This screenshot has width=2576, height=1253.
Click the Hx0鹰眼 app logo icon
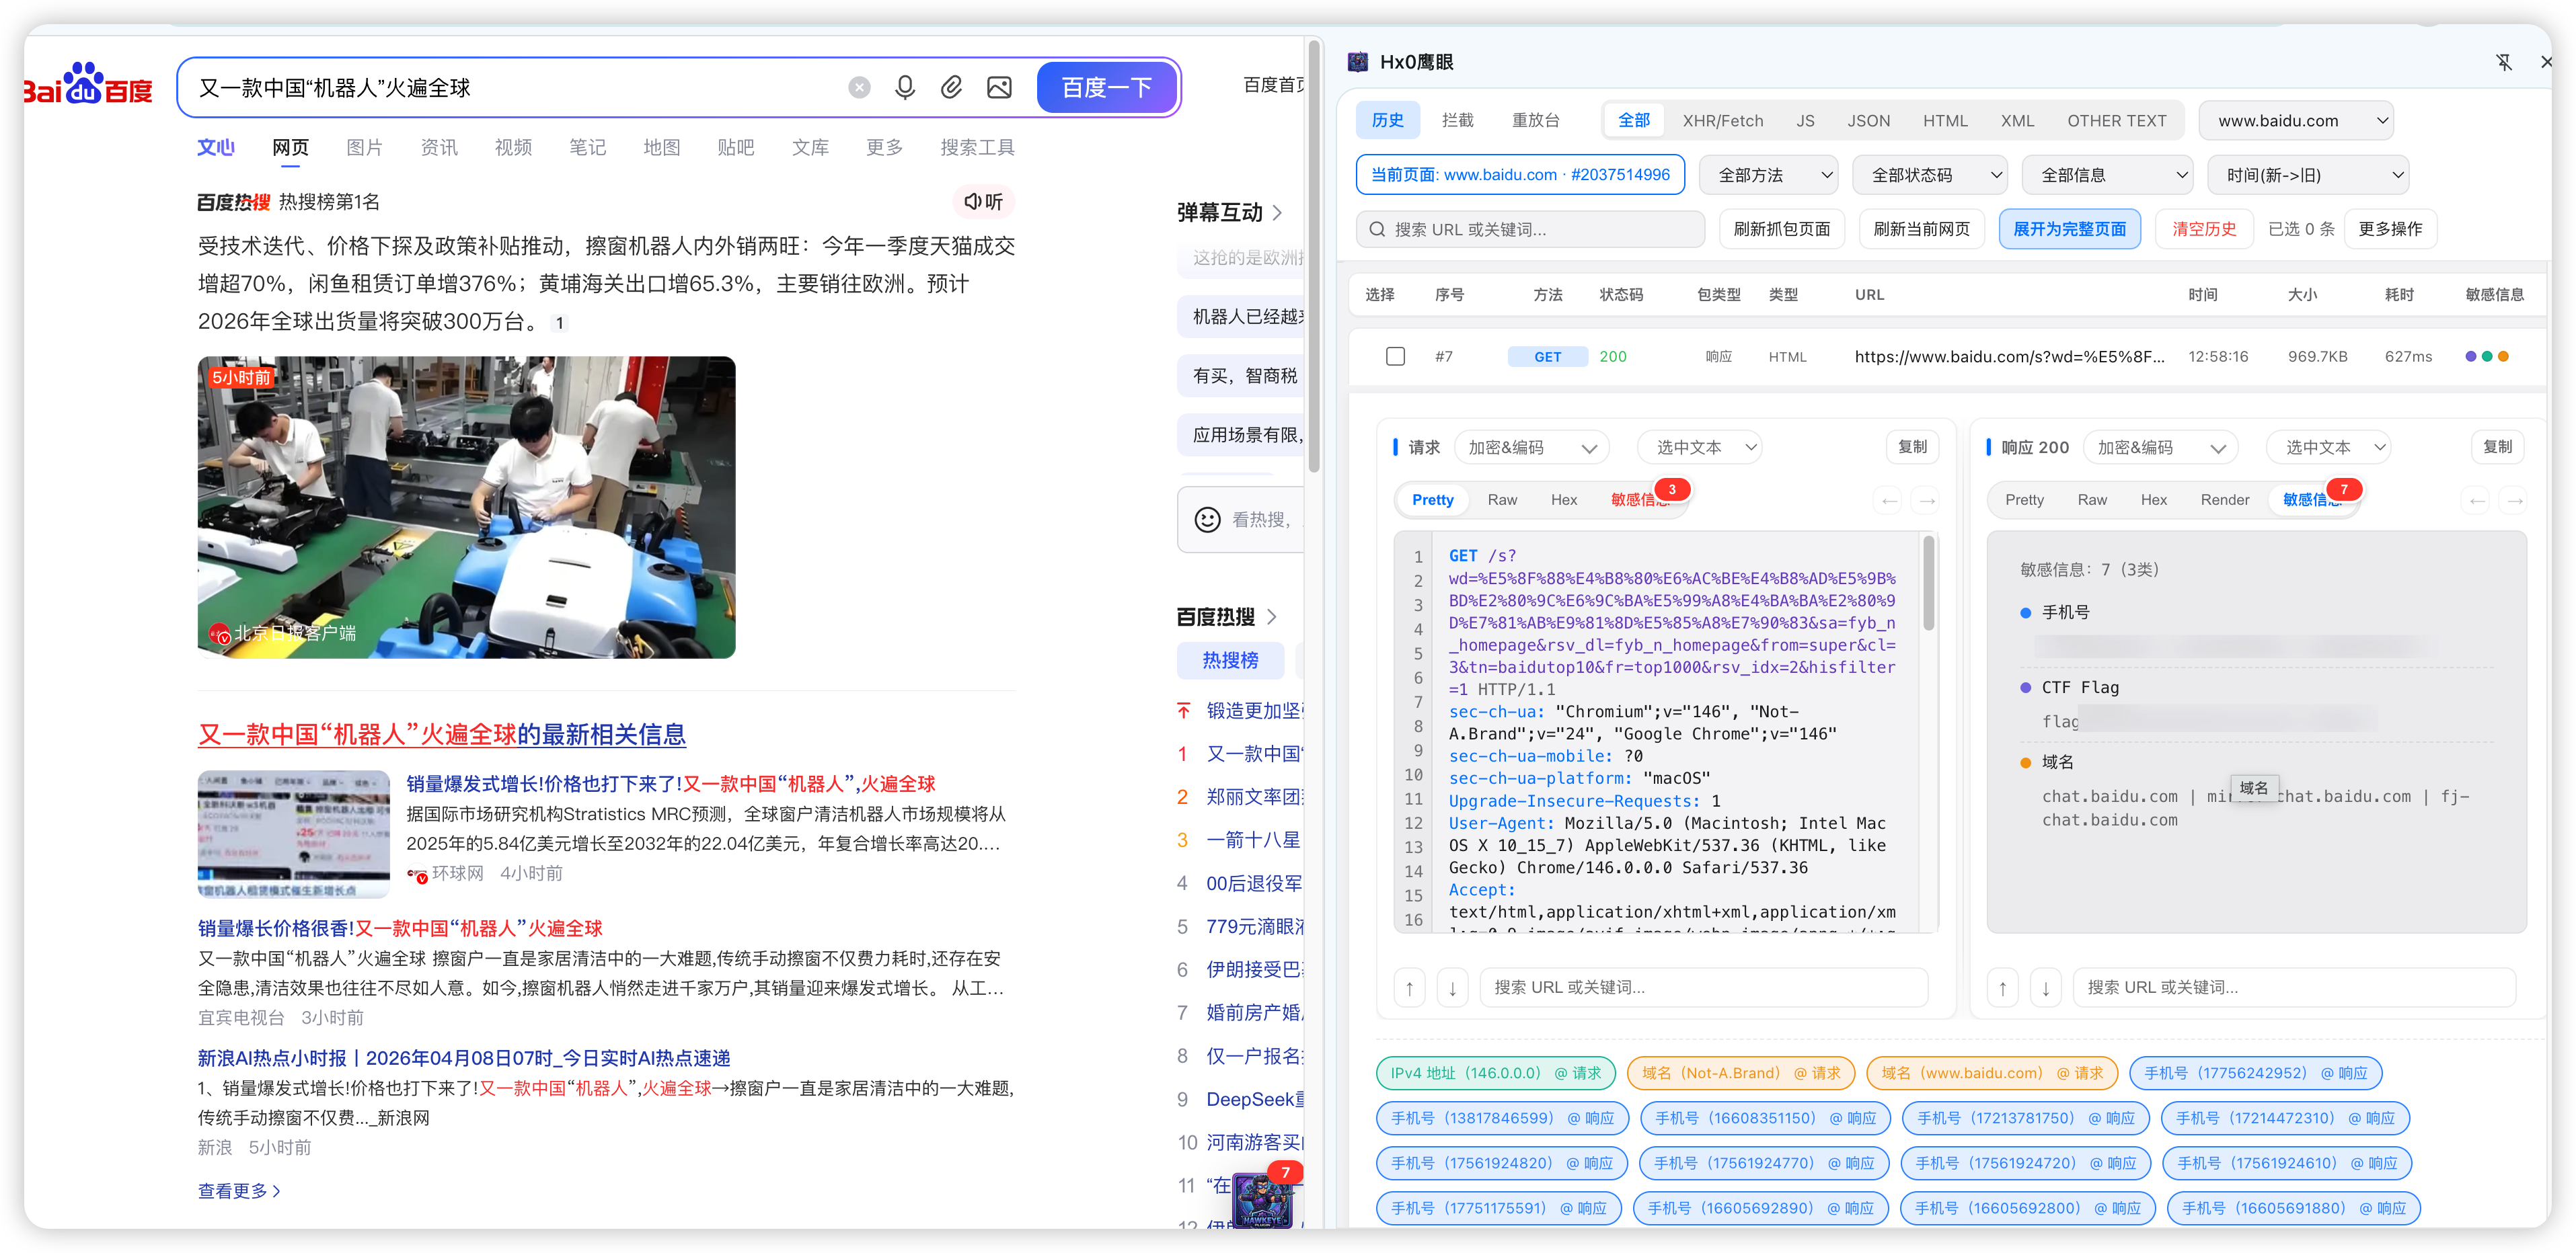point(1358,62)
